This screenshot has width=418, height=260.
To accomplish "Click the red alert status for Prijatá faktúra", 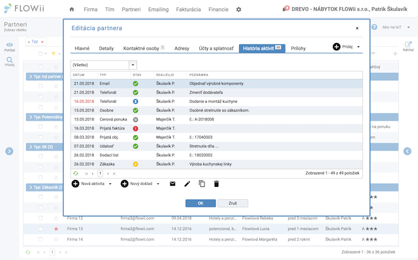I will pyautogui.click(x=135, y=128).
